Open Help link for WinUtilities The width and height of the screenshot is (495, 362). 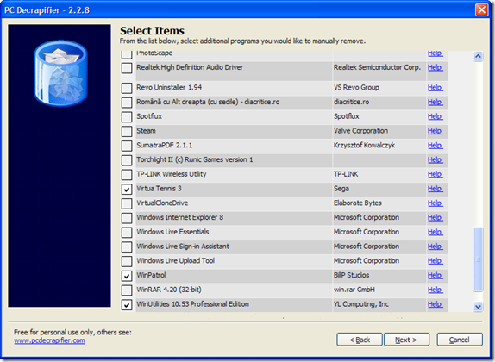(x=435, y=304)
